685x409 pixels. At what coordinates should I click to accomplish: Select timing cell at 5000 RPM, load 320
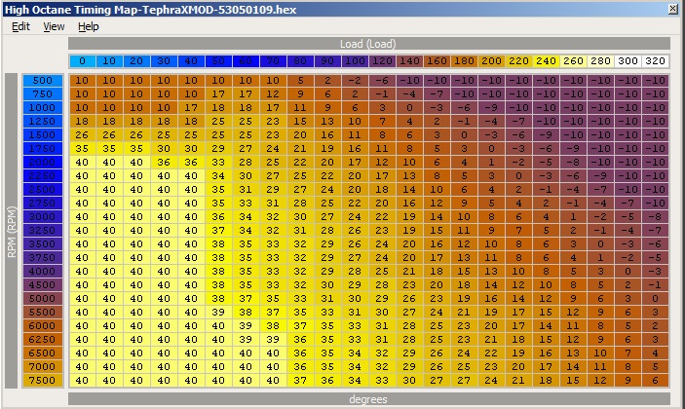(x=656, y=299)
